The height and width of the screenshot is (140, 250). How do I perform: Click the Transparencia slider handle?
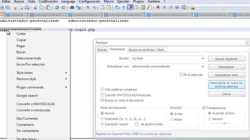tap(224, 123)
